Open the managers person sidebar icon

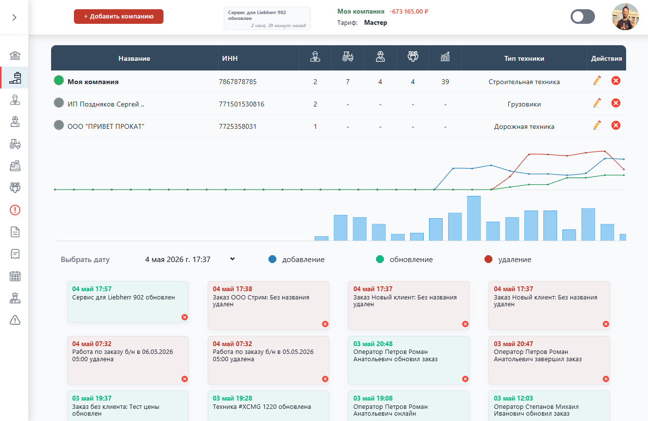pos(15,100)
